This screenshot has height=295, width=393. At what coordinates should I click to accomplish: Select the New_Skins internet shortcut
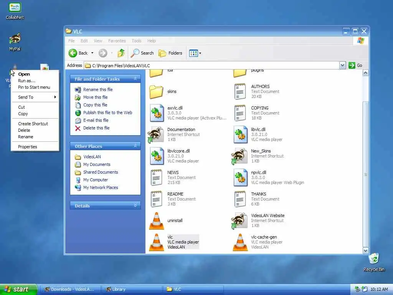(258, 156)
